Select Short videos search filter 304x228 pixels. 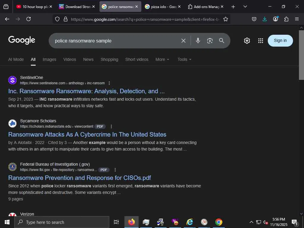click(x=137, y=59)
